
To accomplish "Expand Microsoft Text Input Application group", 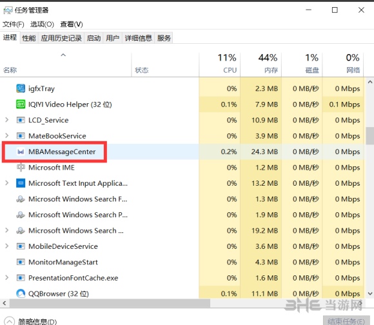I will (x=6, y=183).
